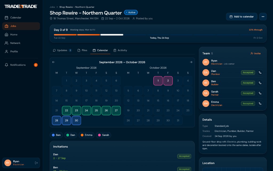Select October 1 on the calendar

tap(158, 81)
